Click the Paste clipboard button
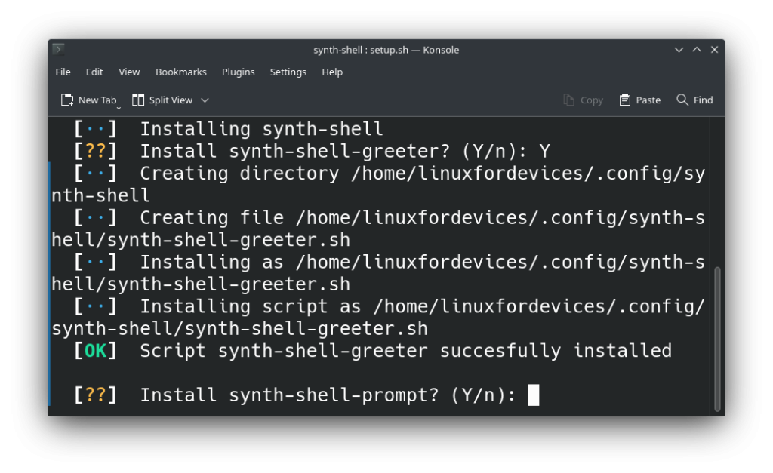Image resolution: width=773 pixels, height=473 pixels. (x=639, y=100)
